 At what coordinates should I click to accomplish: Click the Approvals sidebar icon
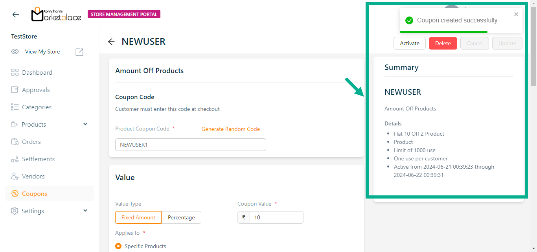tap(15, 90)
